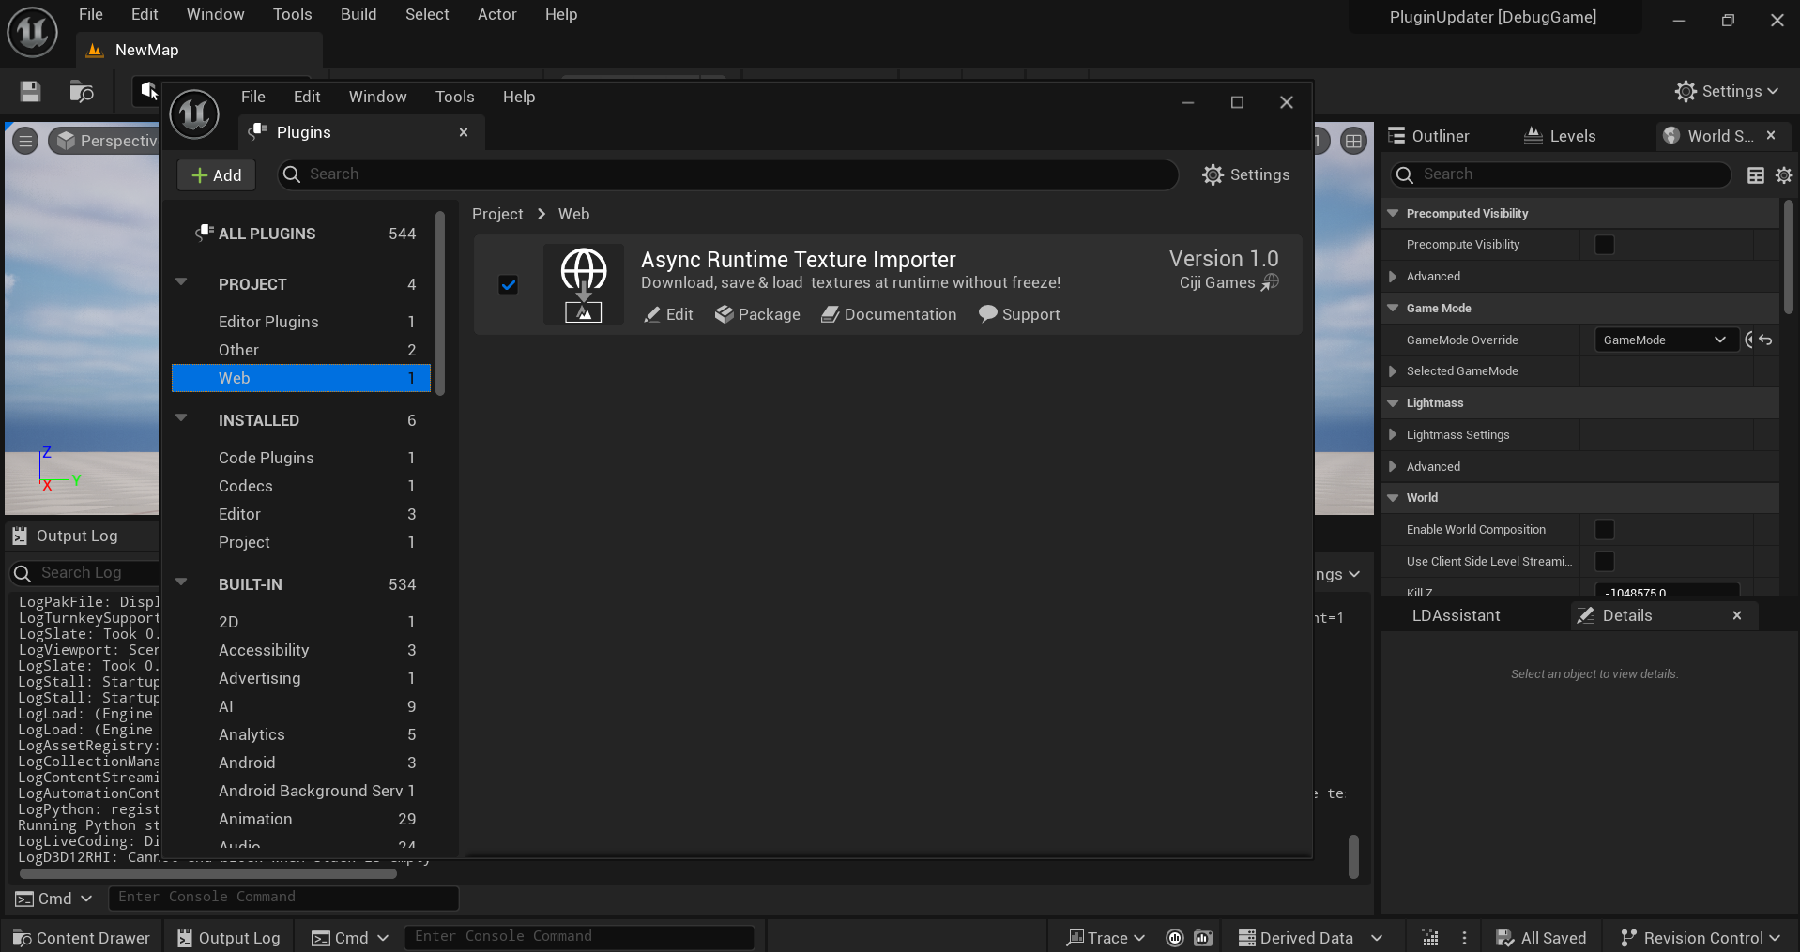Switch to the LDAssistant tab
The height and width of the screenshot is (952, 1800).
(1457, 615)
